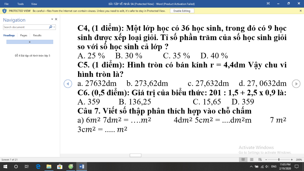Open the Windows Start menu
The width and height of the screenshot is (304, 171).
click(x=5, y=167)
